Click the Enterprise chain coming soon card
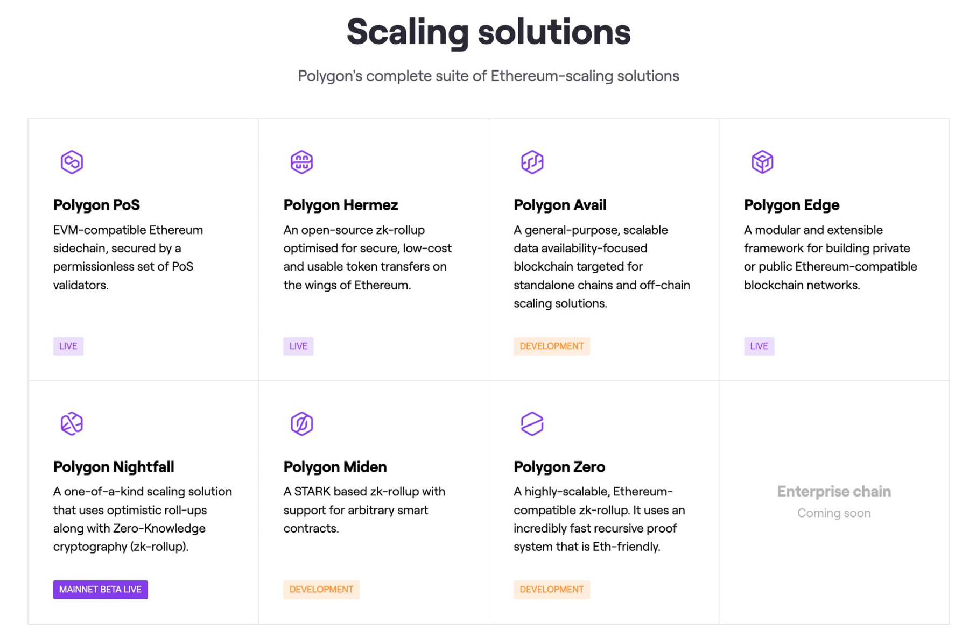Viewport: 969px width, 638px height. click(834, 500)
